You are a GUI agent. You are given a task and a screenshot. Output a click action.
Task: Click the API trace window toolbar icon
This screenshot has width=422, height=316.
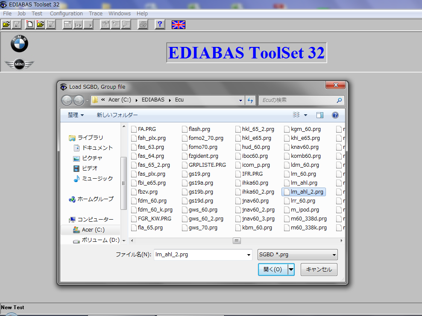[116, 25]
